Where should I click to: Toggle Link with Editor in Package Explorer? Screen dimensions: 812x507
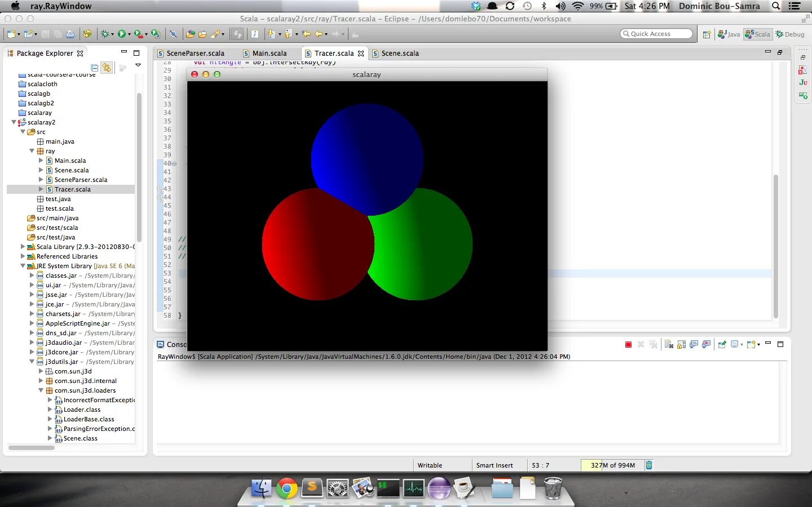pyautogui.click(x=107, y=68)
